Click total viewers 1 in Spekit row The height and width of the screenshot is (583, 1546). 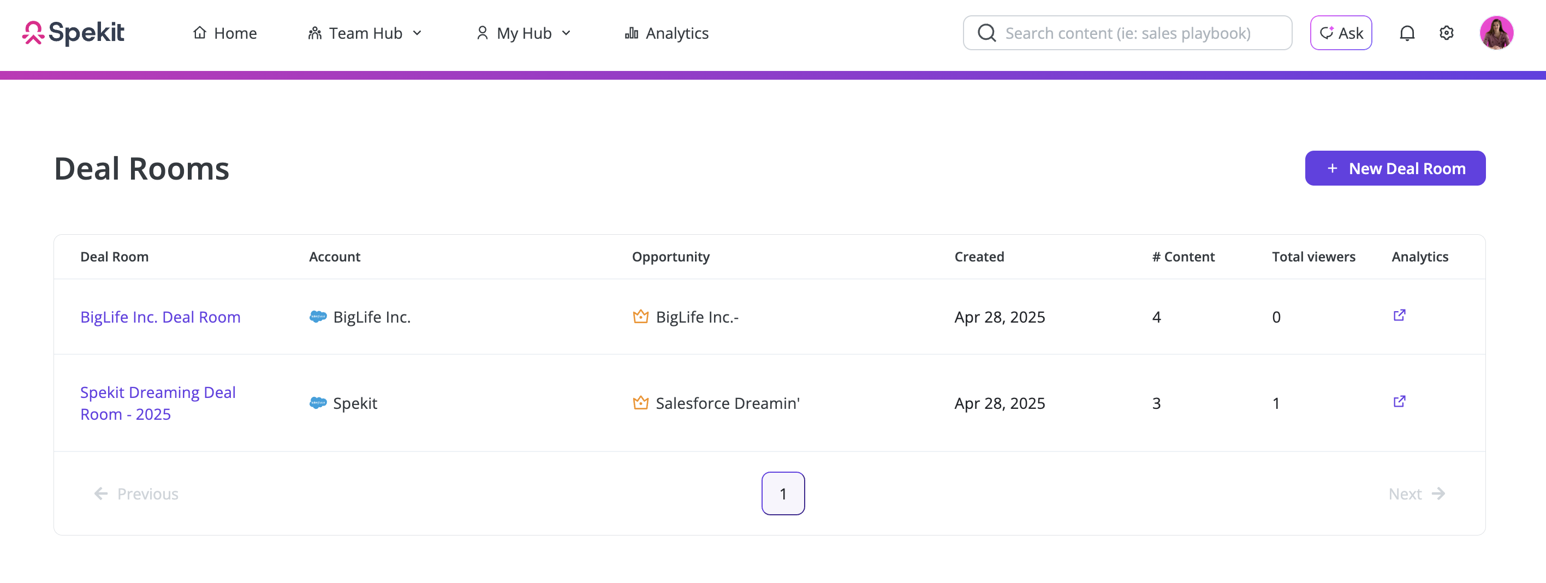[1275, 403]
